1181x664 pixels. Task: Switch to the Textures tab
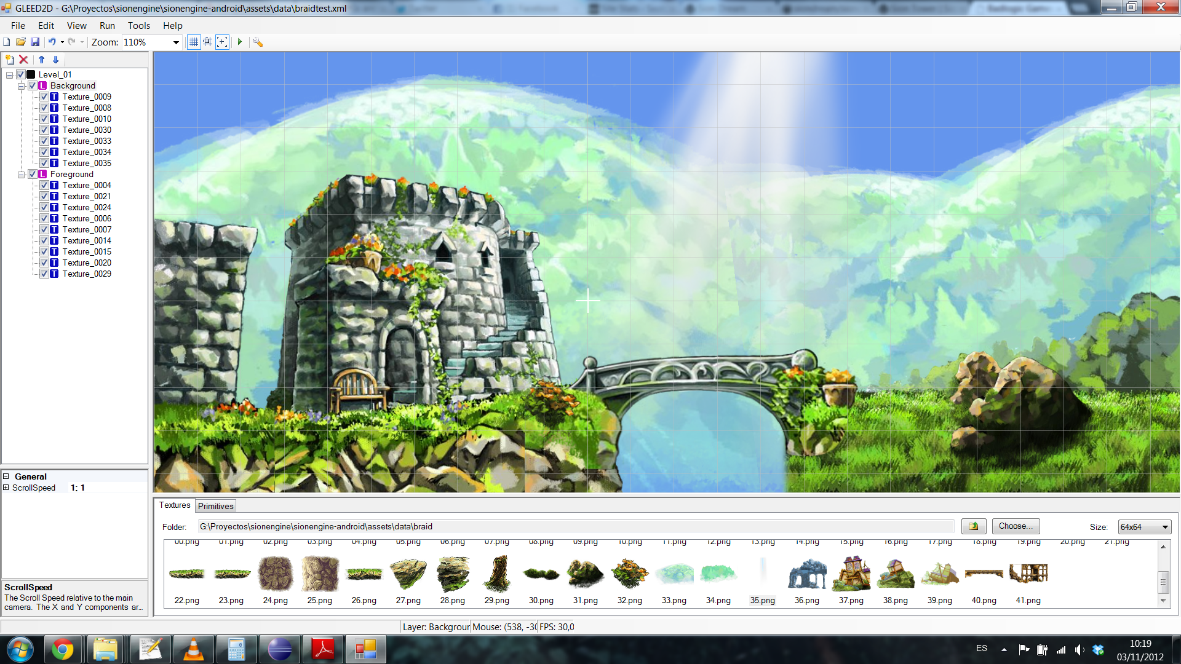[x=175, y=505]
